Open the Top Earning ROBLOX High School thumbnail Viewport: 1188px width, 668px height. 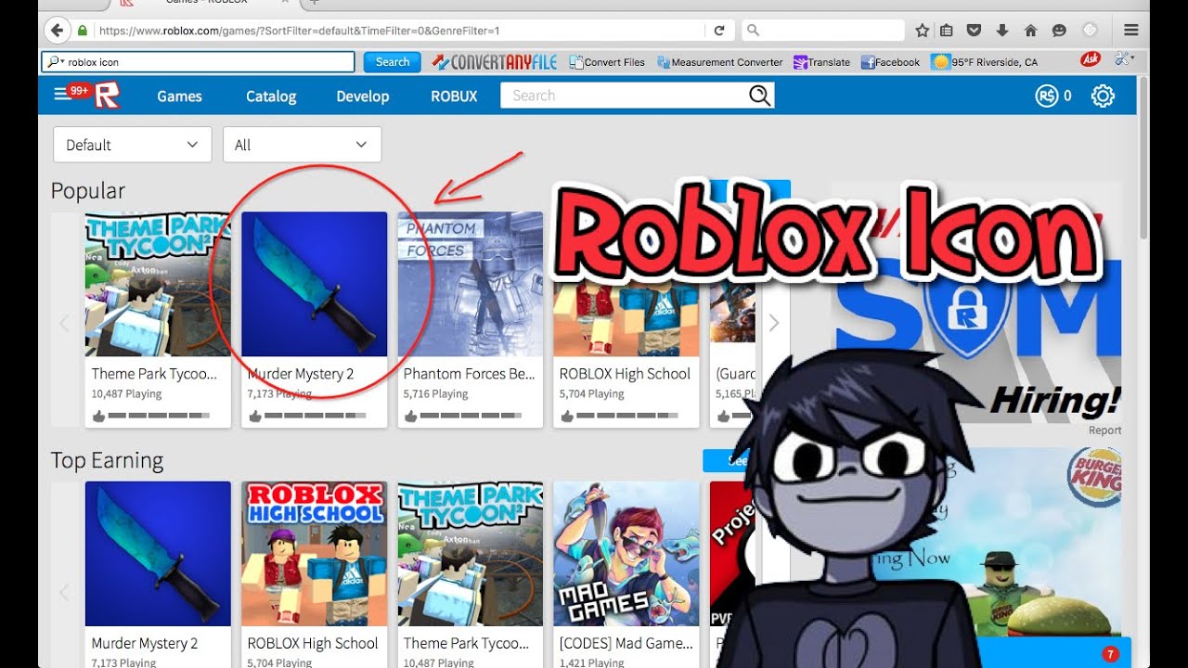point(314,554)
